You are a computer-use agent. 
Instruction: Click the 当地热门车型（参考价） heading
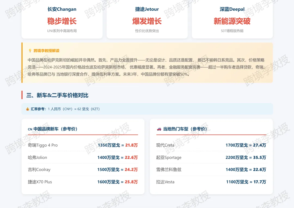pyautogui.click(x=185, y=129)
